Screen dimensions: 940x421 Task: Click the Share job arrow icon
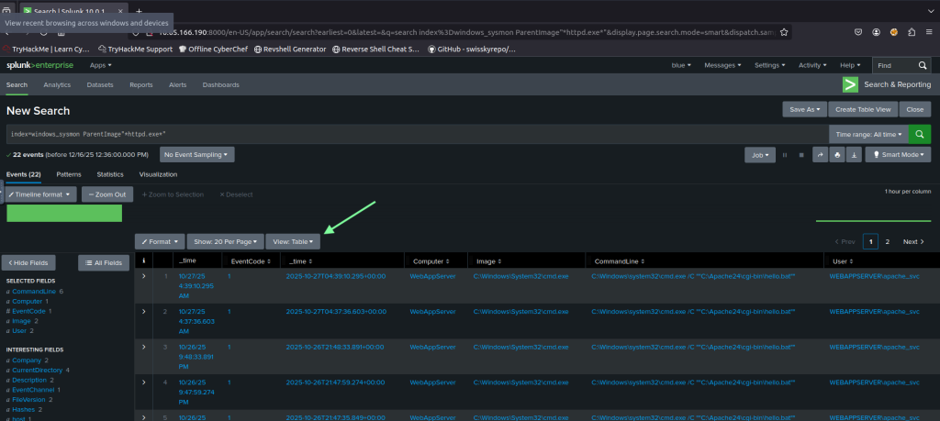(820, 155)
